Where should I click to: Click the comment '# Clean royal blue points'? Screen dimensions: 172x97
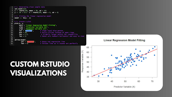point(52,31)
